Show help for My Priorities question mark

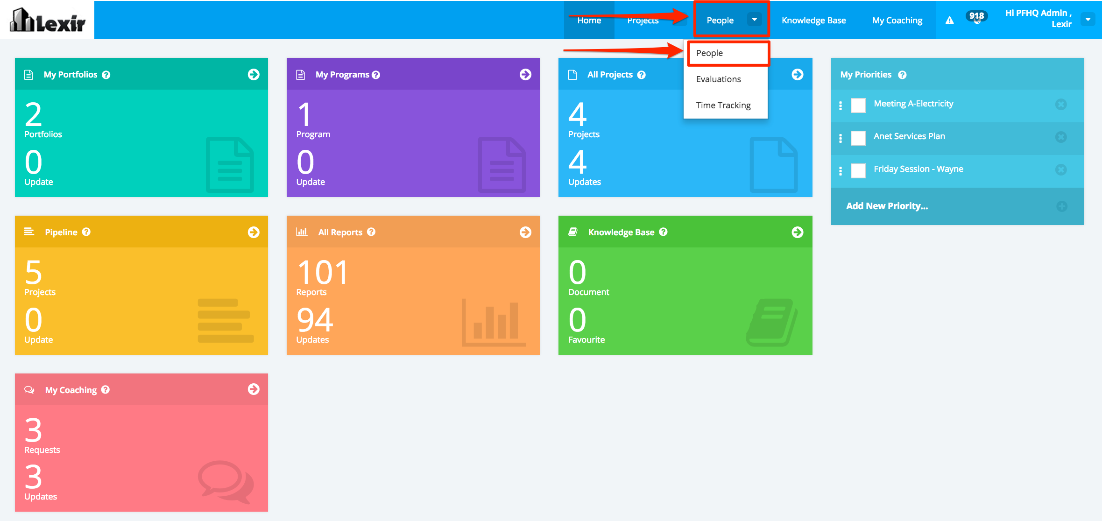pyautogui.click(x=902, y=75)
